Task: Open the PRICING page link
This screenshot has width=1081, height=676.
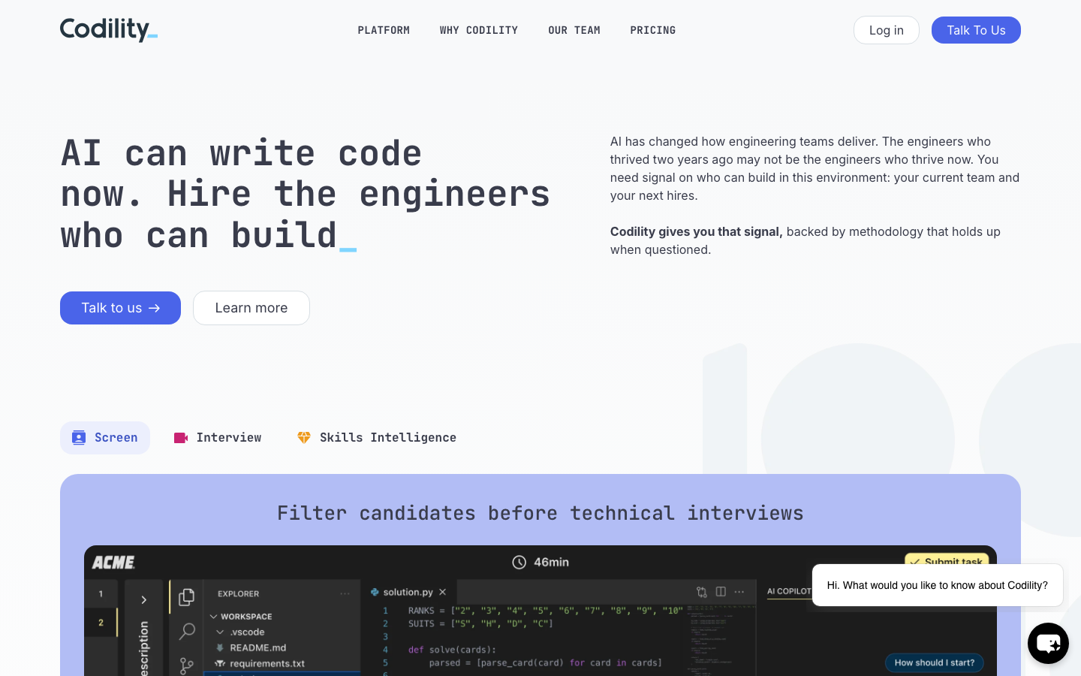Action: point(653,30)
